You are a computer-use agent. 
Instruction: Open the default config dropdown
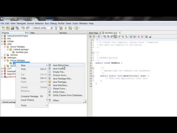coord(52,28)
